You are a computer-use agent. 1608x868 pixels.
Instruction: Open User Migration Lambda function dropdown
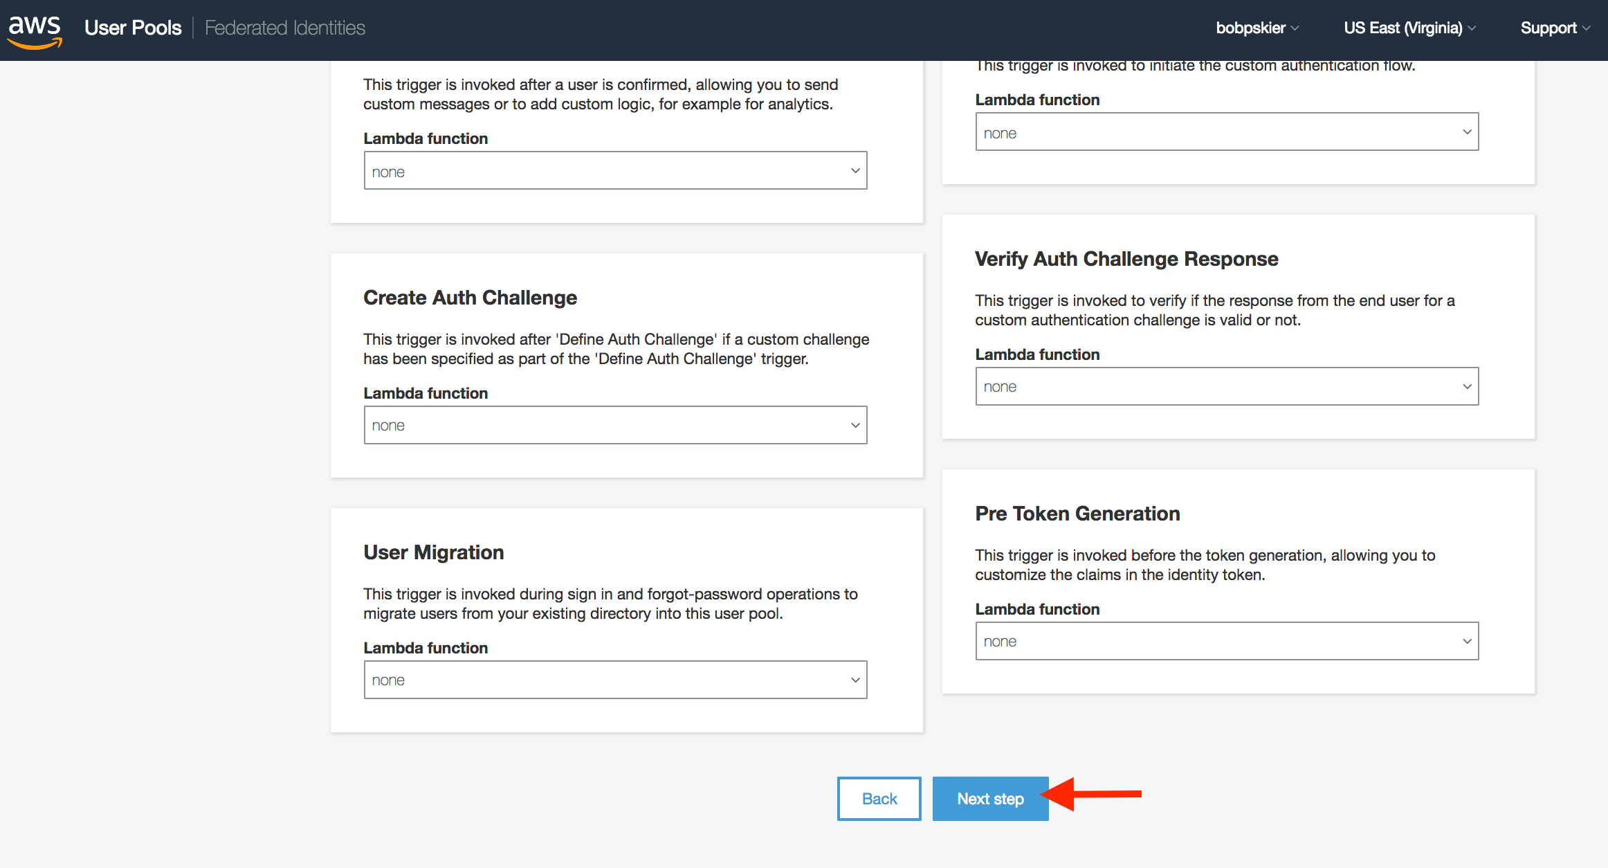click(615, 680)
